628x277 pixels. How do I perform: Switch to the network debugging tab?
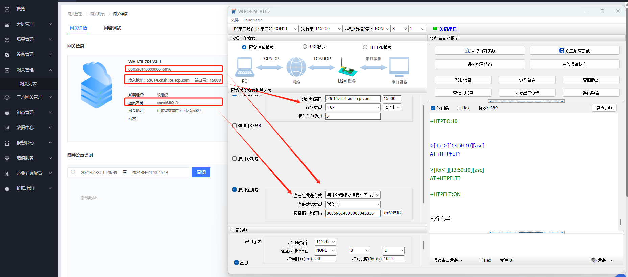pyautogui.click(x=112, y=28)
